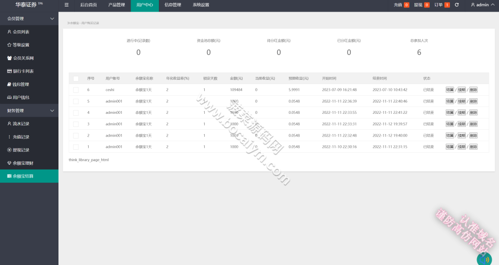The image size is (499, 265).
Task: Click end time 2022-11-12 19:40:00
Action: (390, 136)
